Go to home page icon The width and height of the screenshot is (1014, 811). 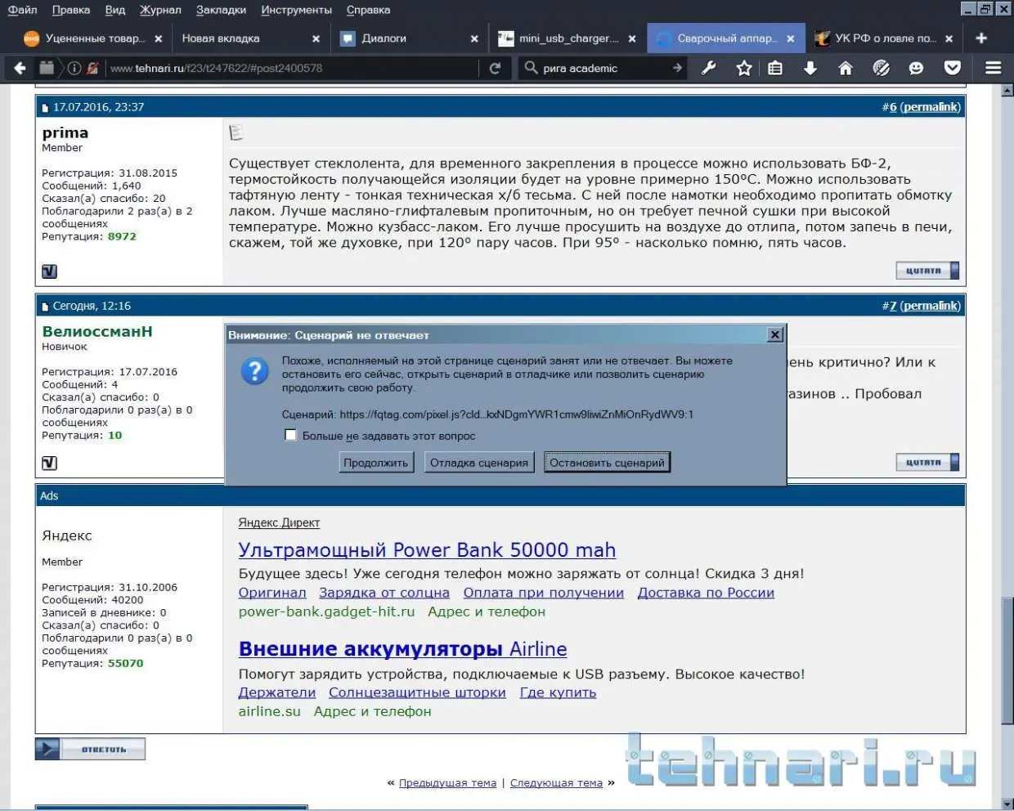[x=845, y=68]
